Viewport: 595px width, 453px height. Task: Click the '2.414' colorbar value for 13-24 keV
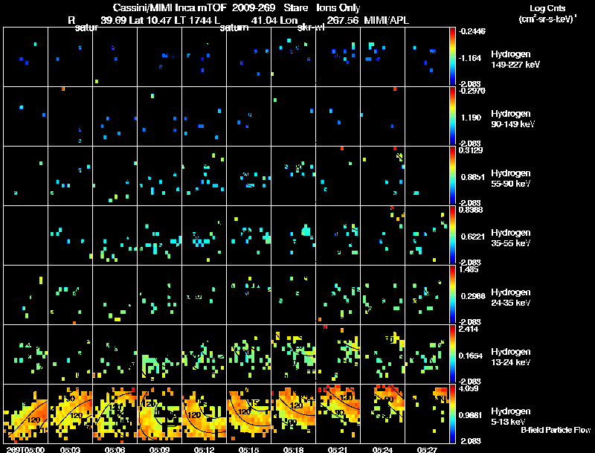[469, 329]
